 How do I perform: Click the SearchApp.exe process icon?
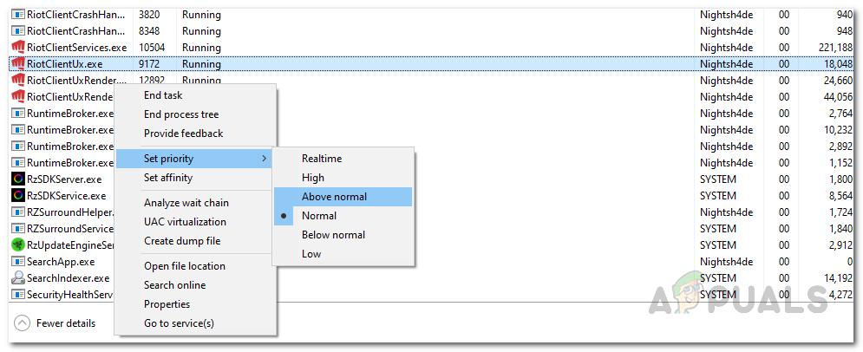[17, 262]
